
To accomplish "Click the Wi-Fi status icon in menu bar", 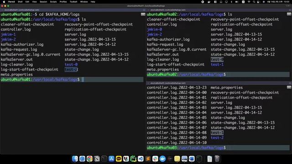I will (249, 2).
